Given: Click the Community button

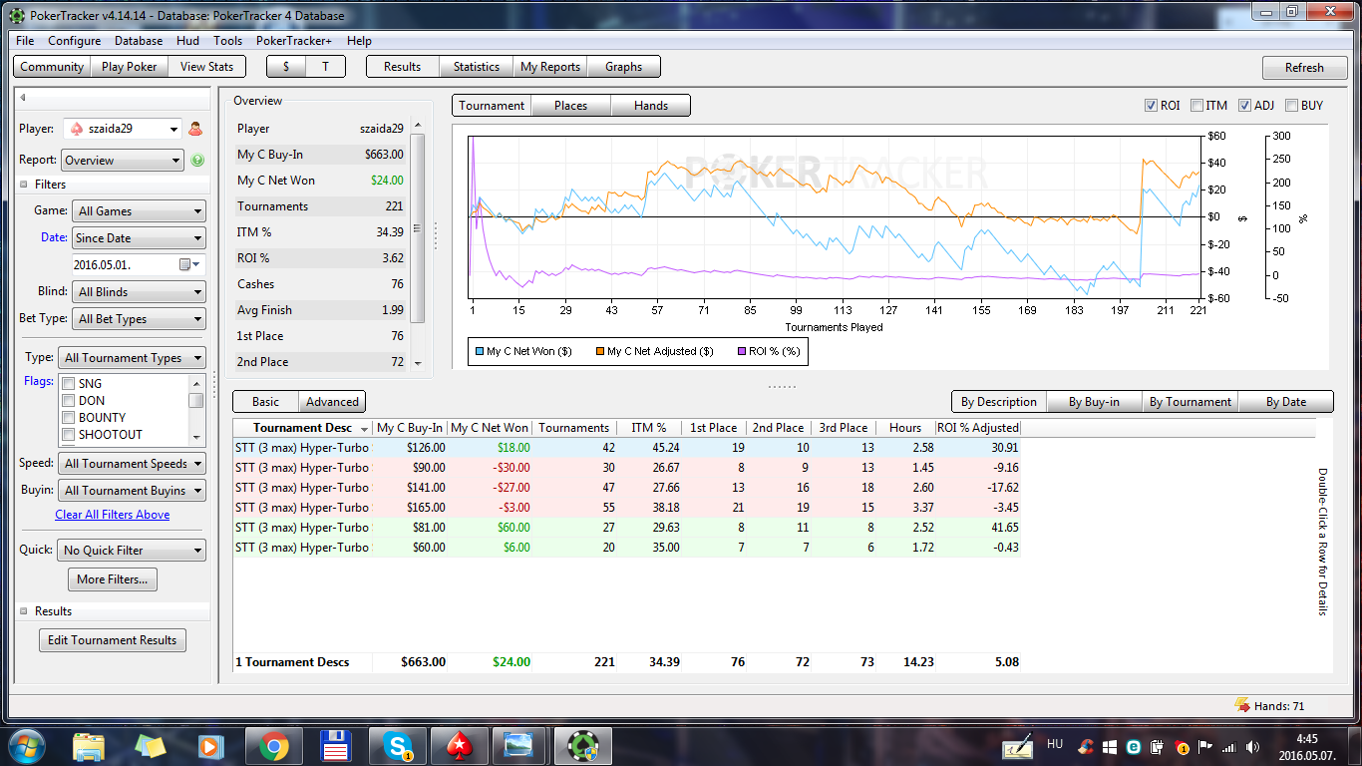Looking at the screenshot, I should (52, 67).
